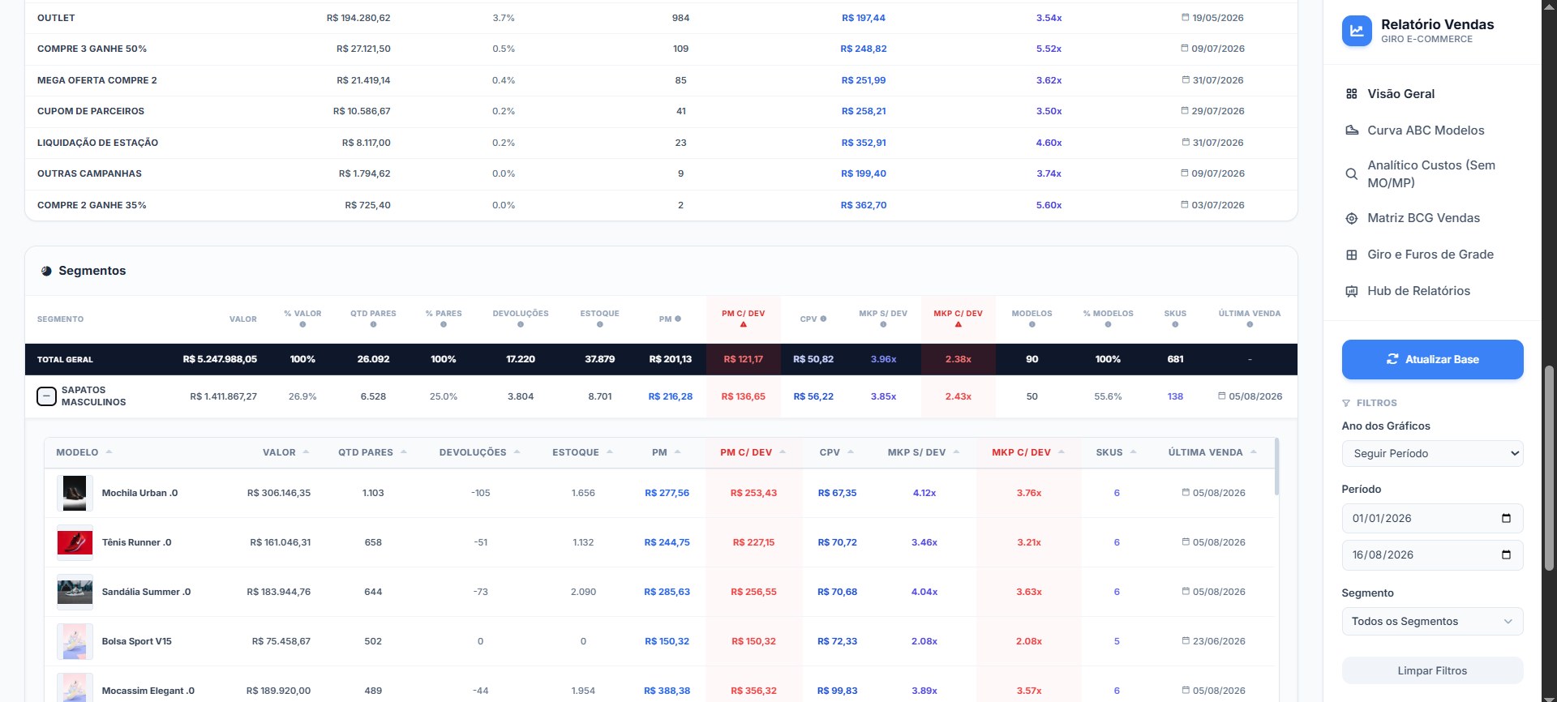This screenshot has height=702, width=1557.
Task: Sort models by PM C/ DEV column
Action: pos(753,452)
